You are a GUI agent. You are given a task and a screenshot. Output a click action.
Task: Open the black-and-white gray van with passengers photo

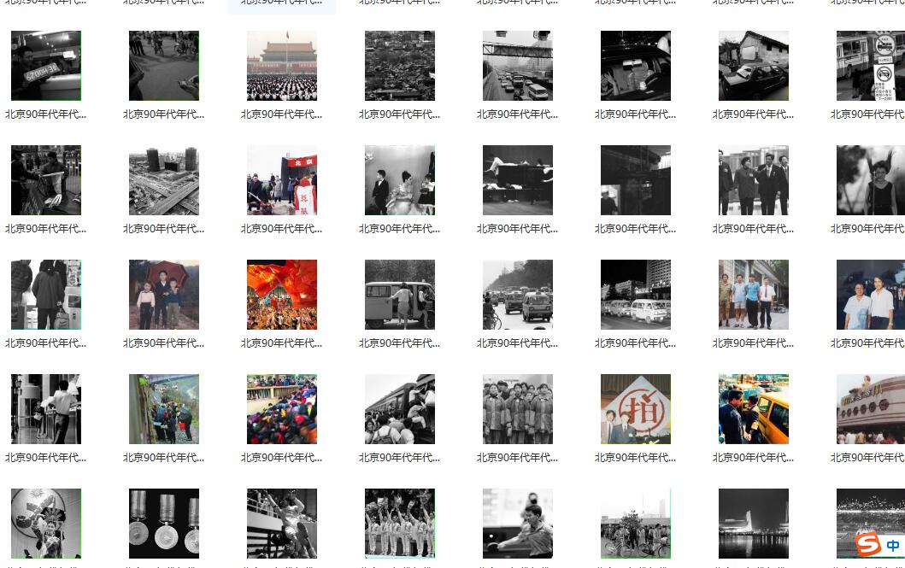point(400,295)
